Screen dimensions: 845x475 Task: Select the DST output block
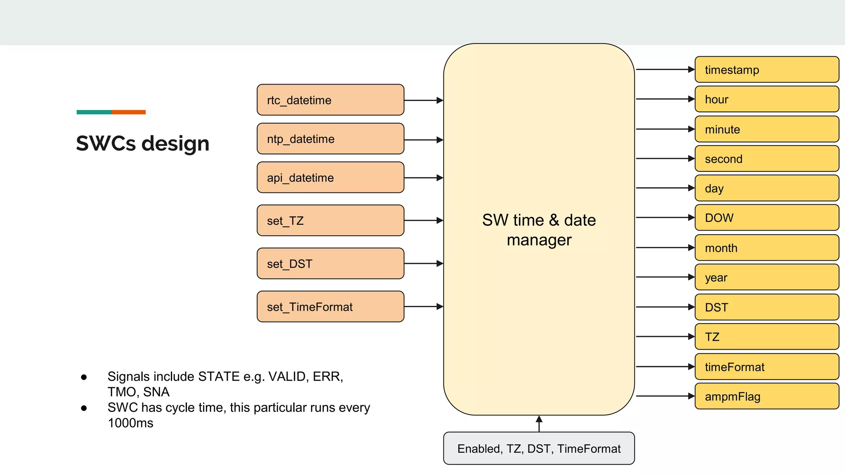tap(767, 307)
